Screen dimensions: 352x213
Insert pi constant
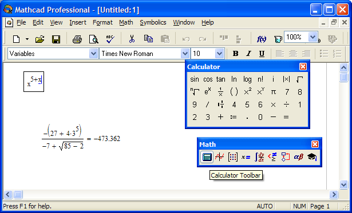tap(273, 92)
